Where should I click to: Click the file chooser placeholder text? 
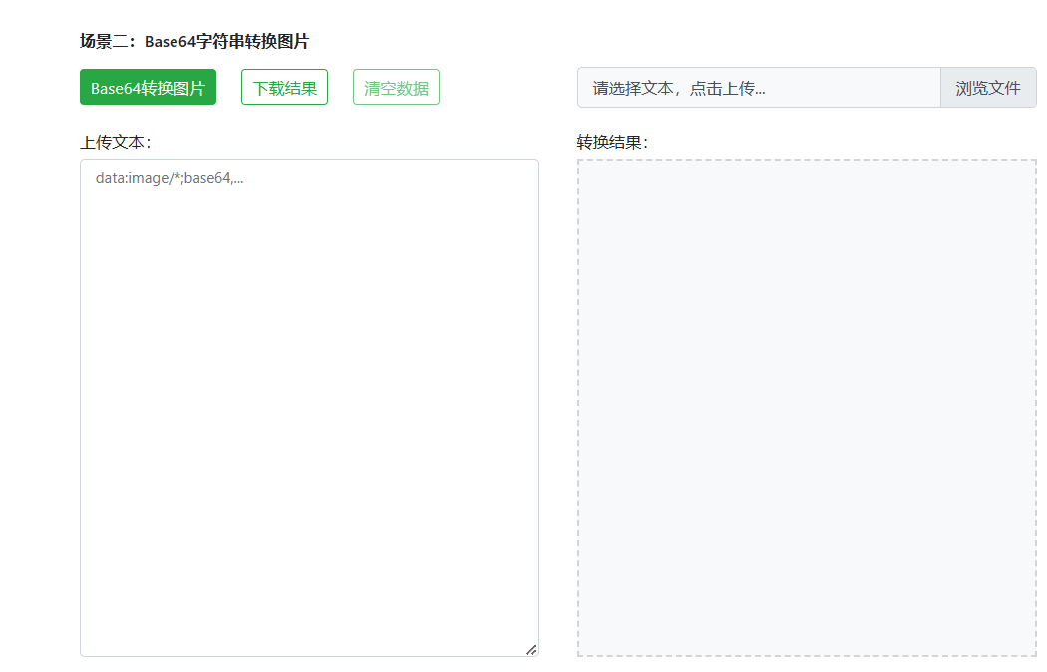coord(679,88)
